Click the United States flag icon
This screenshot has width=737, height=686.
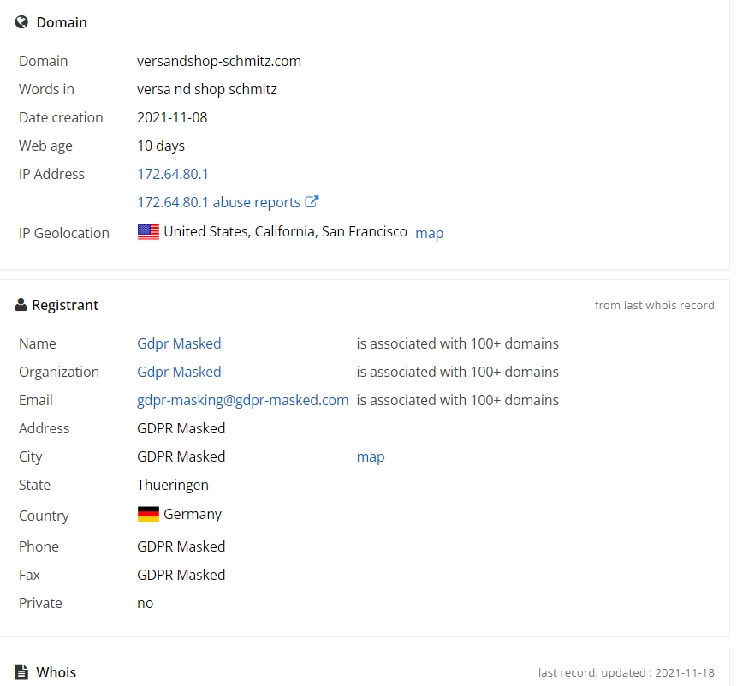click(149, 232)
